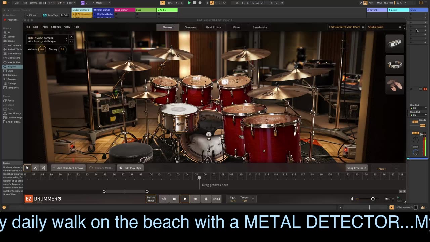Click Edit Play Style button
The height and width of the screenshot is (242, 430).
click(x=131, y=168)
